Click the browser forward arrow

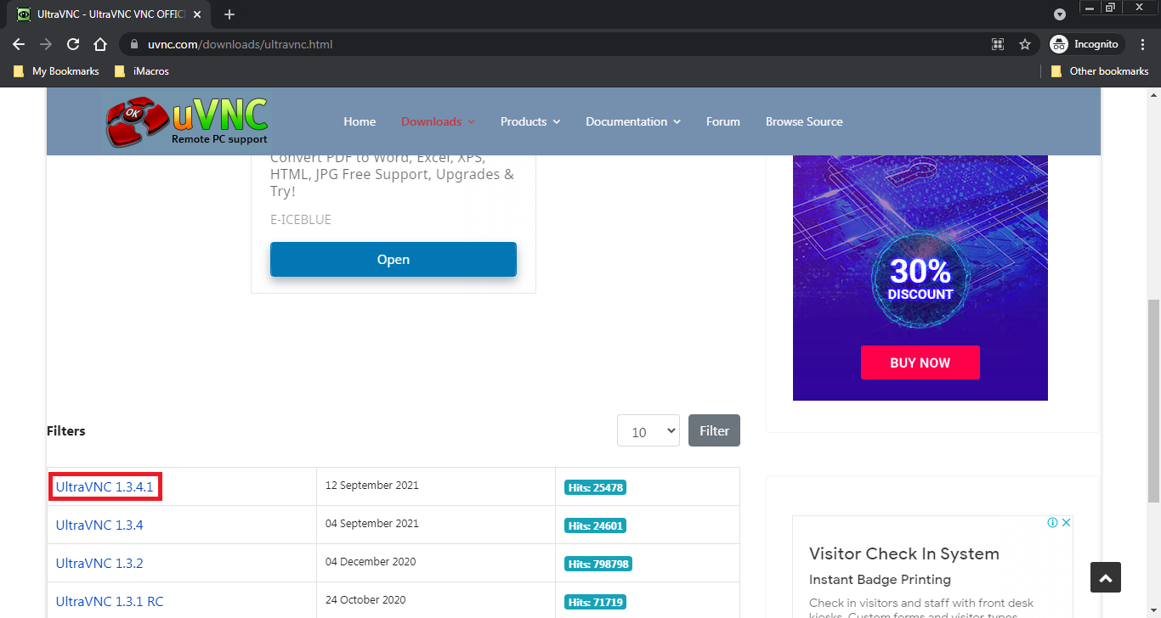(46, 44)
